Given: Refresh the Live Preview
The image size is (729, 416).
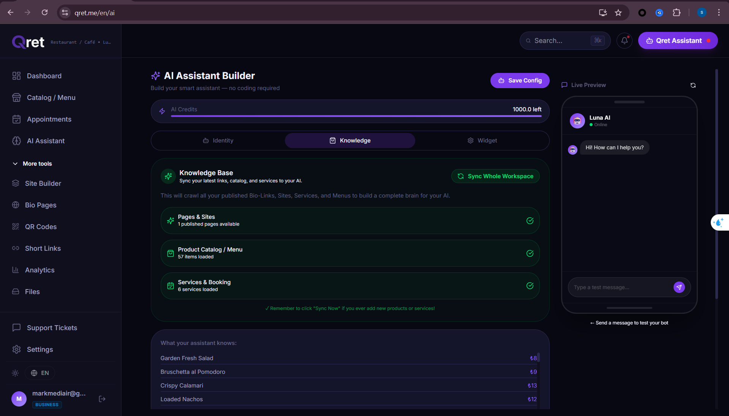Looking at the screenshot, I should click(693, 85).
